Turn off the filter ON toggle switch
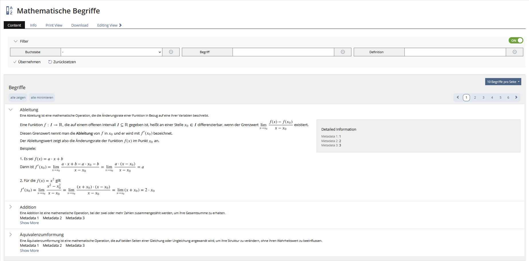The image size is (529, 261). (516, 41)
